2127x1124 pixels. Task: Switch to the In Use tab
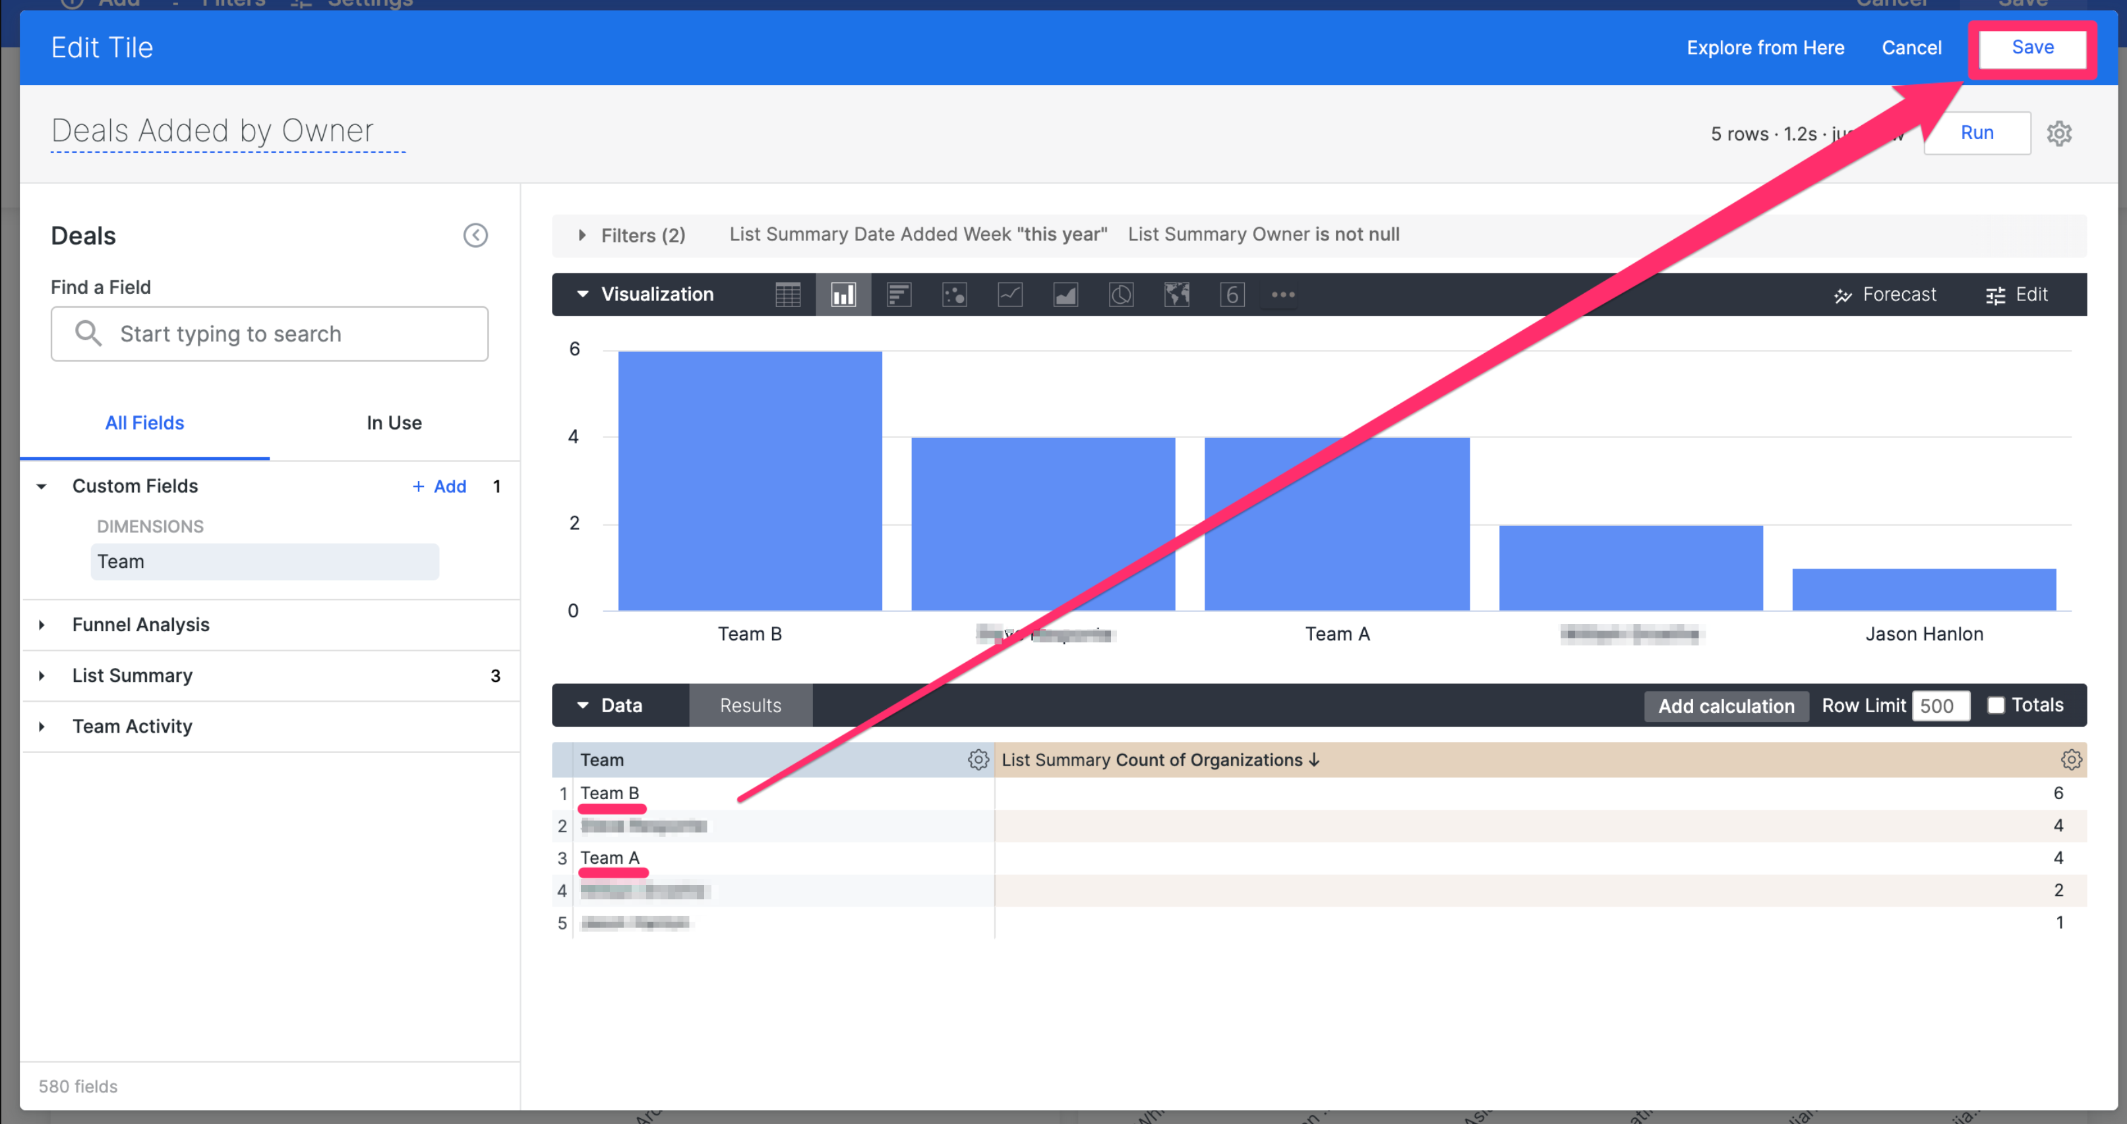click(x=394, y=422)
